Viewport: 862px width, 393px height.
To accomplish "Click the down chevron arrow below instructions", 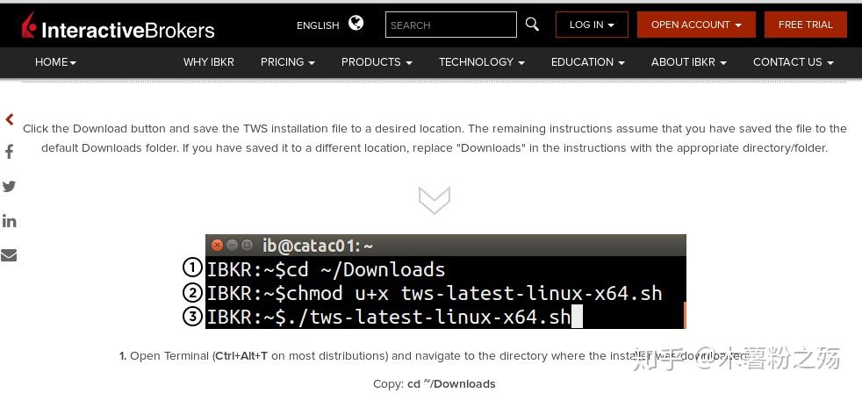I will 435,200.
